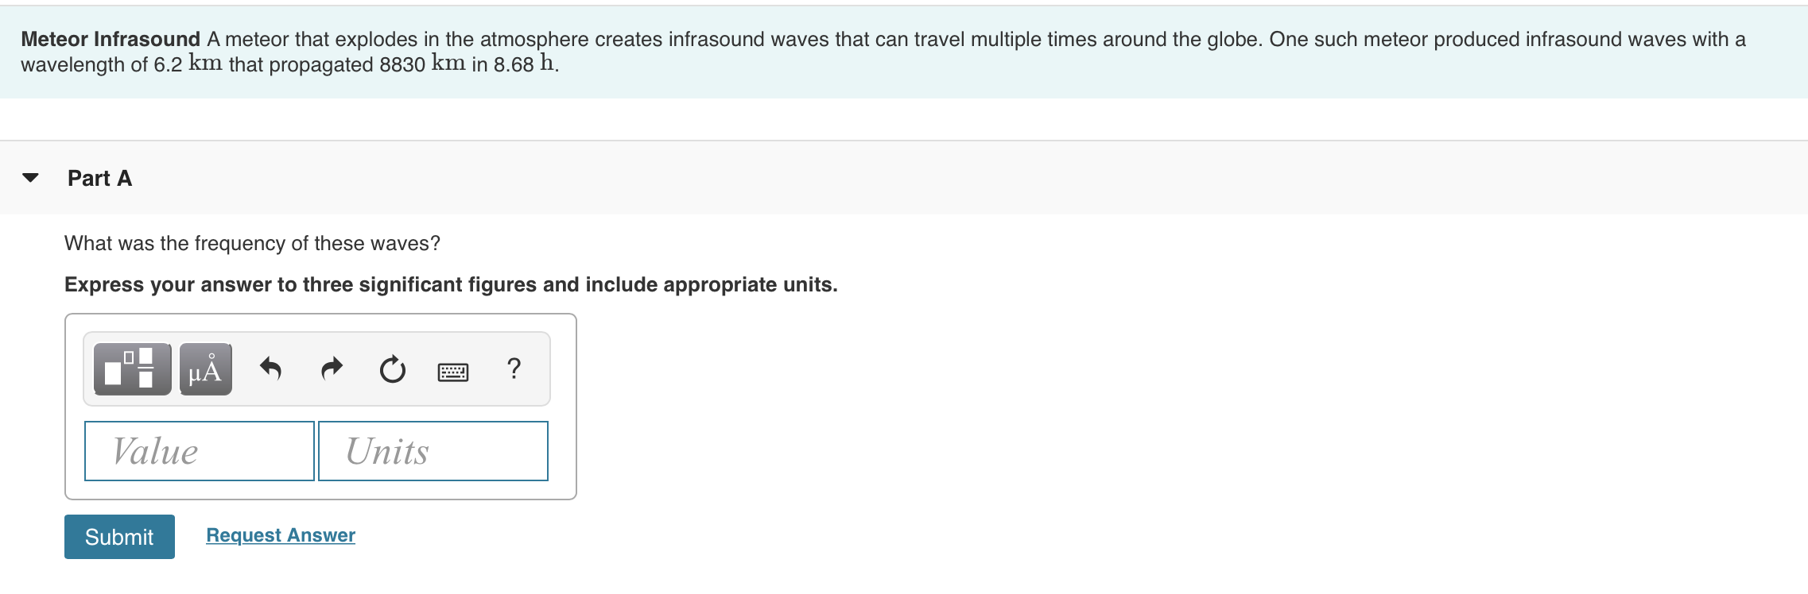
Task: Click inside the Value input field
Action: [x=199, y=450]
